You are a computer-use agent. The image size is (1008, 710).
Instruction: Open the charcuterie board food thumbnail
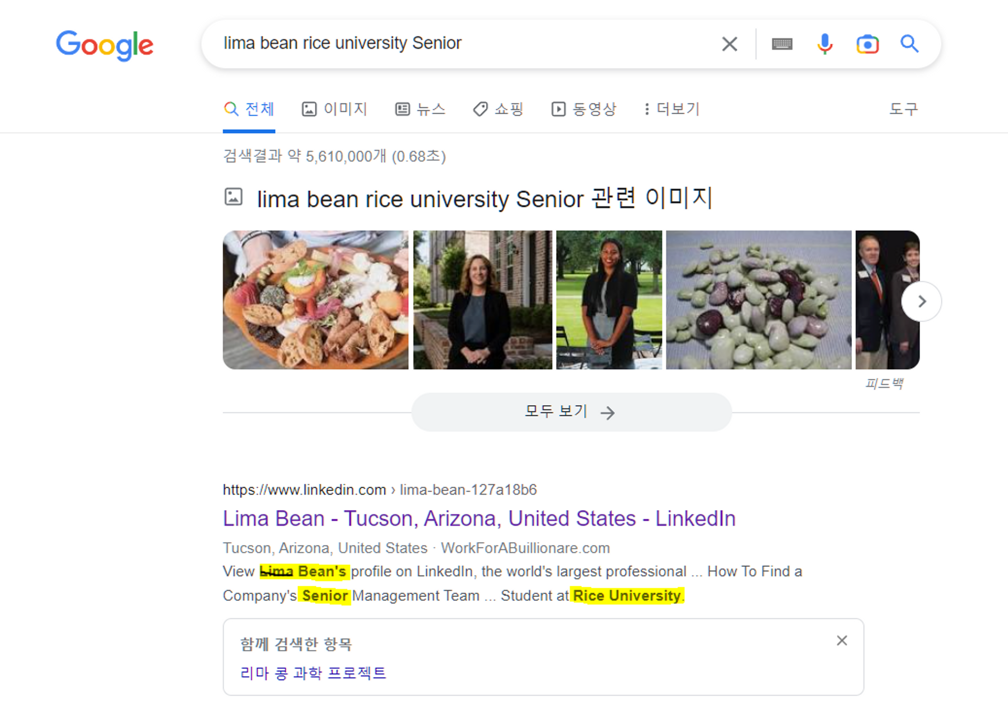click(x=316, y=300)
